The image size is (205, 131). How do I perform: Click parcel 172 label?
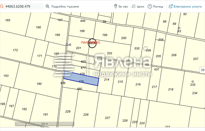(x=15, y=50)
